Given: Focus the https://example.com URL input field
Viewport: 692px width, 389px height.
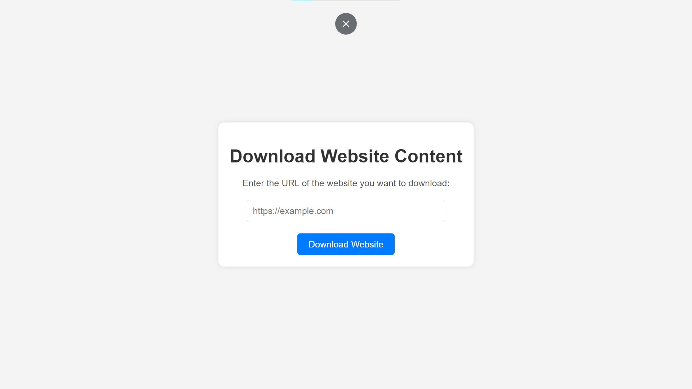Looking at the screenshot, I should pyautogui.click(x=346, y=211).
